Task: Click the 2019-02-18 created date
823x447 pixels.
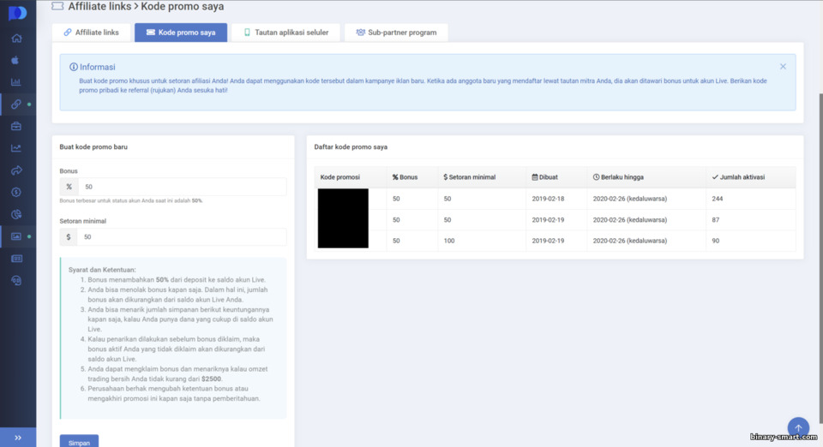Action: tap(548, 199)
